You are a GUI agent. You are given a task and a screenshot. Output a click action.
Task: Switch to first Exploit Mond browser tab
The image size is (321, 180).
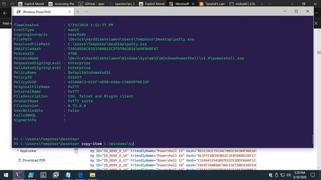[x=31, y=3]
